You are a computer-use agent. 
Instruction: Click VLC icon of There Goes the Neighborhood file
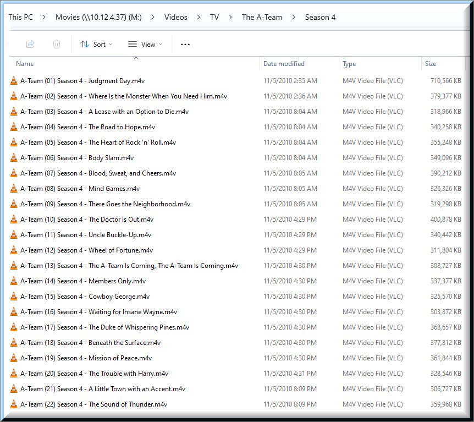click(14, 204)
